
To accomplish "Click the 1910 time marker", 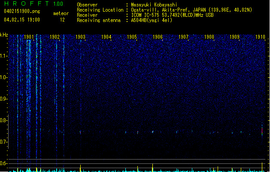I will click(260, 37).
